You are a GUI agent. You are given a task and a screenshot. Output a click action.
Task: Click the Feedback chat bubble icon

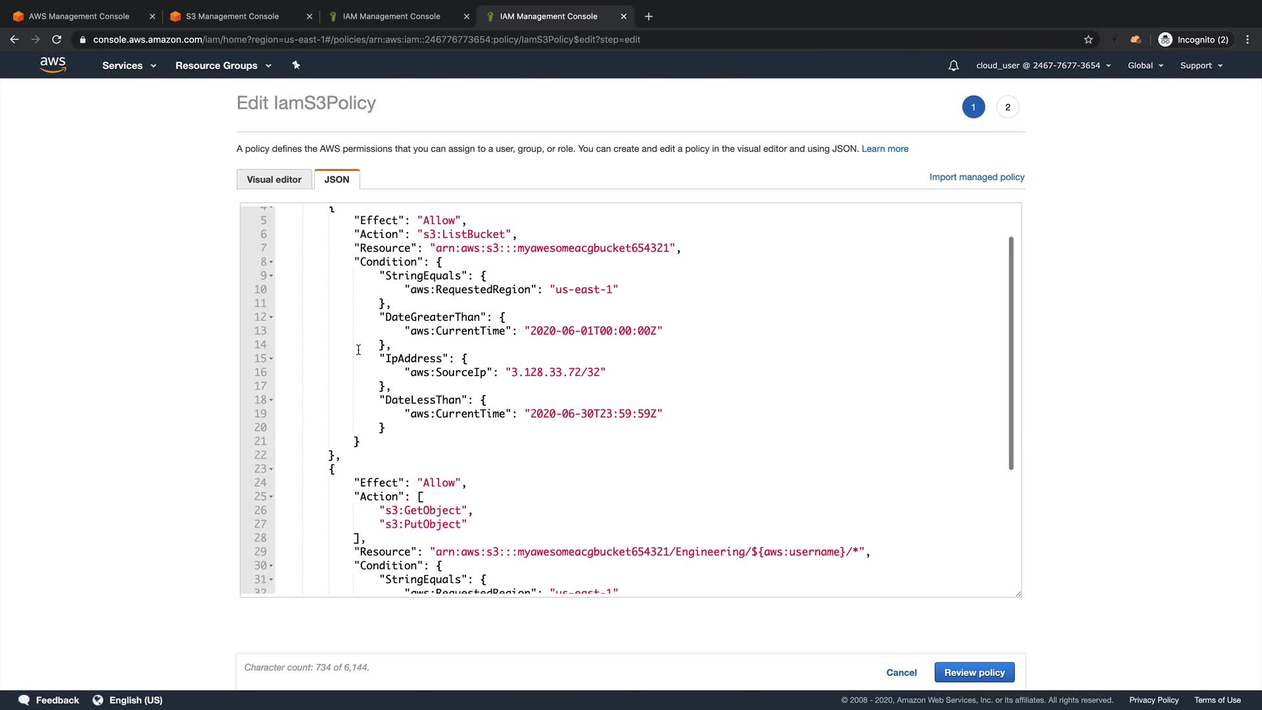24,700
